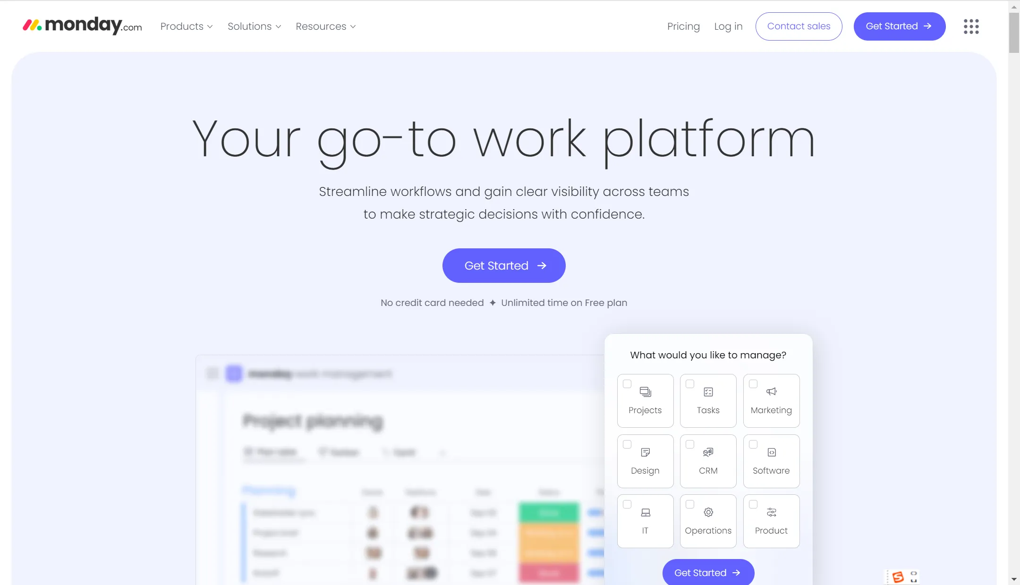This screenshot has width=1020, height=585.
Task: Click the Contact sales button
Action: coord(799,26)
